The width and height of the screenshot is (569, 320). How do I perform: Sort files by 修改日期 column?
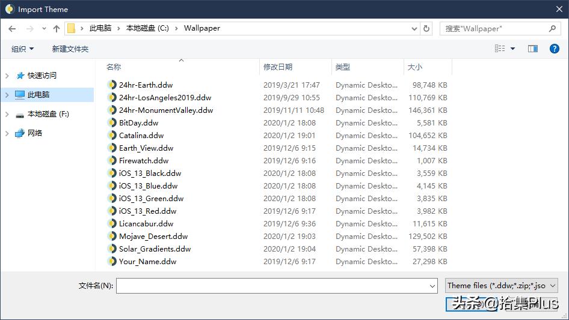[278, 67]
